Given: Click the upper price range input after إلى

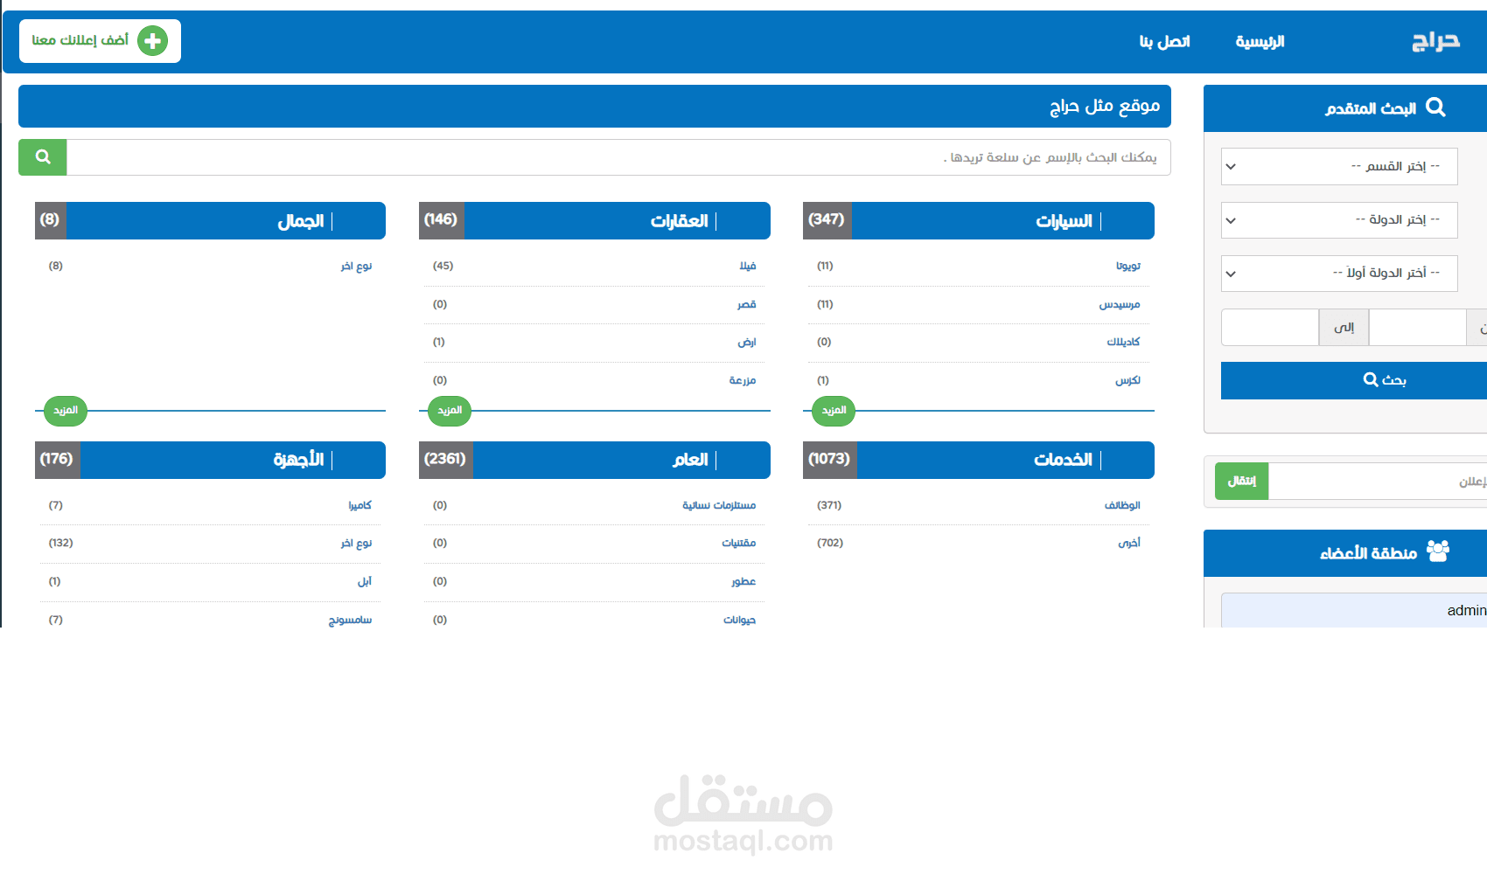Looking at the screenshot, I should coord(1270,328).
